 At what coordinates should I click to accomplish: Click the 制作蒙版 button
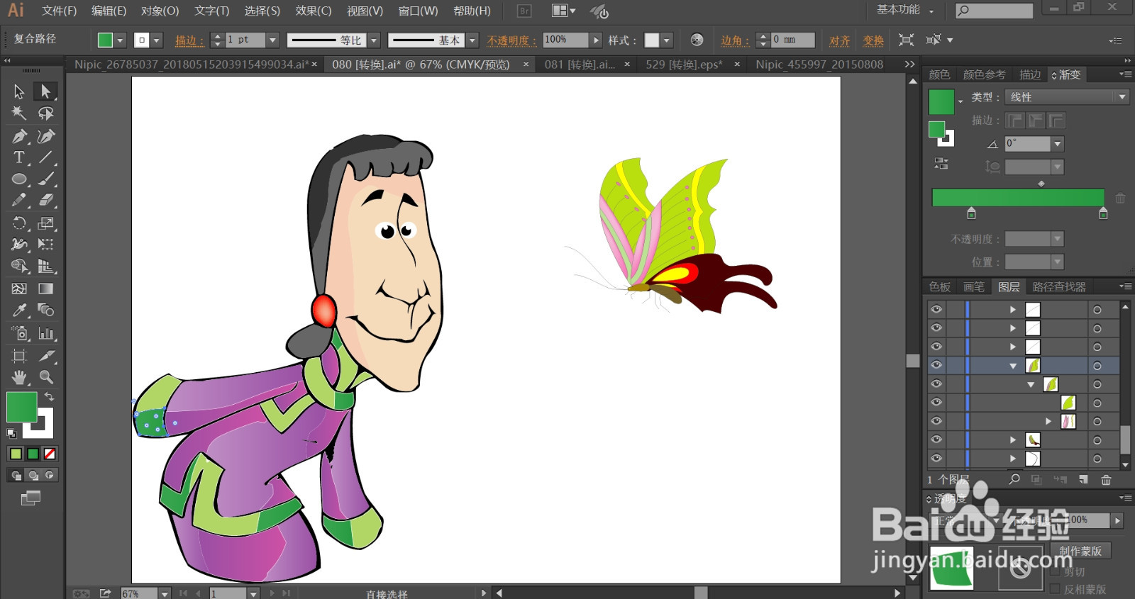coord(1080,551)
